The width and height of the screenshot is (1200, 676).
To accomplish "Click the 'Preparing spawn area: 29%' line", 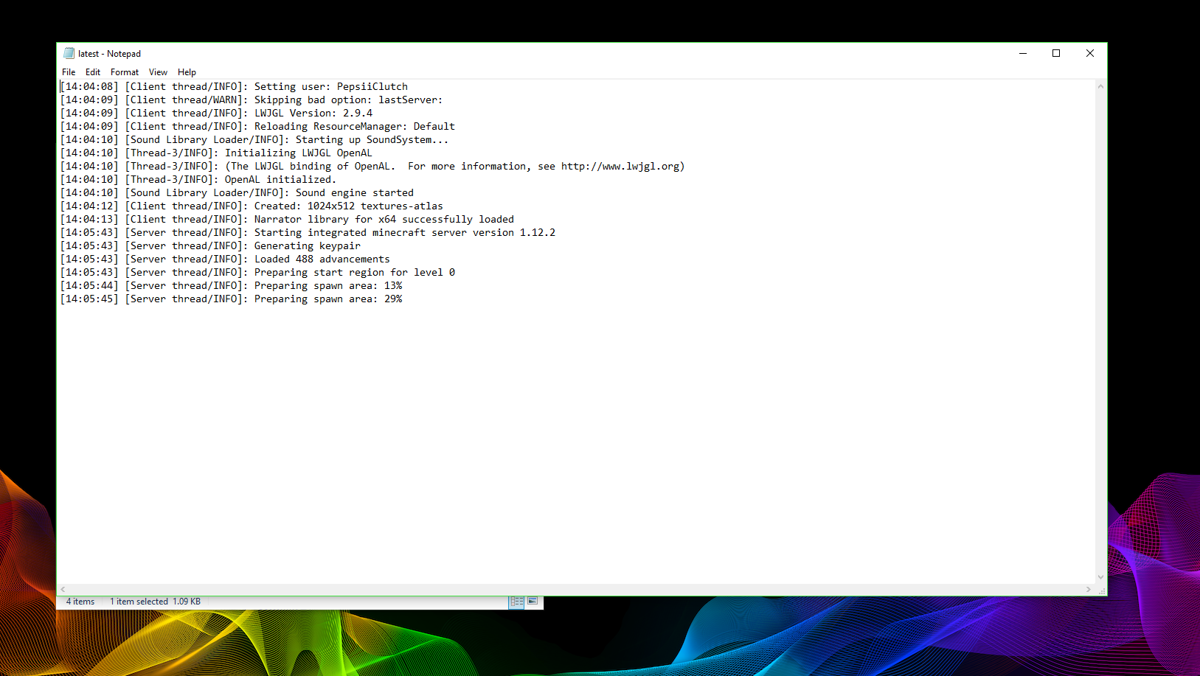I will 231,299.
